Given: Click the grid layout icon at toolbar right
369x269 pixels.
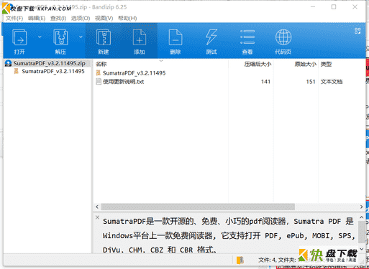Looking at the screenshot, I should [x=357, y=31].
